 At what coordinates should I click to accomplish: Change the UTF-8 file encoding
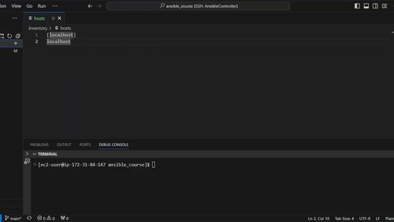coord(365,218)
